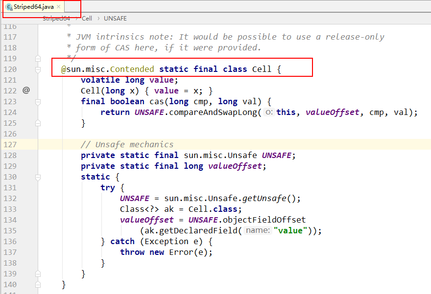
Task: Close the Striped64.java tab
Action: pos(59,7)
